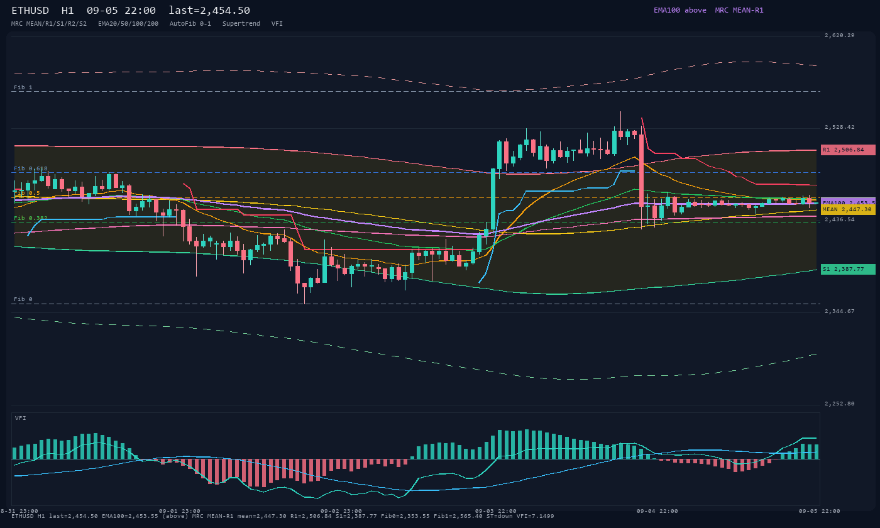880x528 pixels.
Task: Select the 'AutoFib 0-1' indicator label
Action: click(x=190, y=24)
